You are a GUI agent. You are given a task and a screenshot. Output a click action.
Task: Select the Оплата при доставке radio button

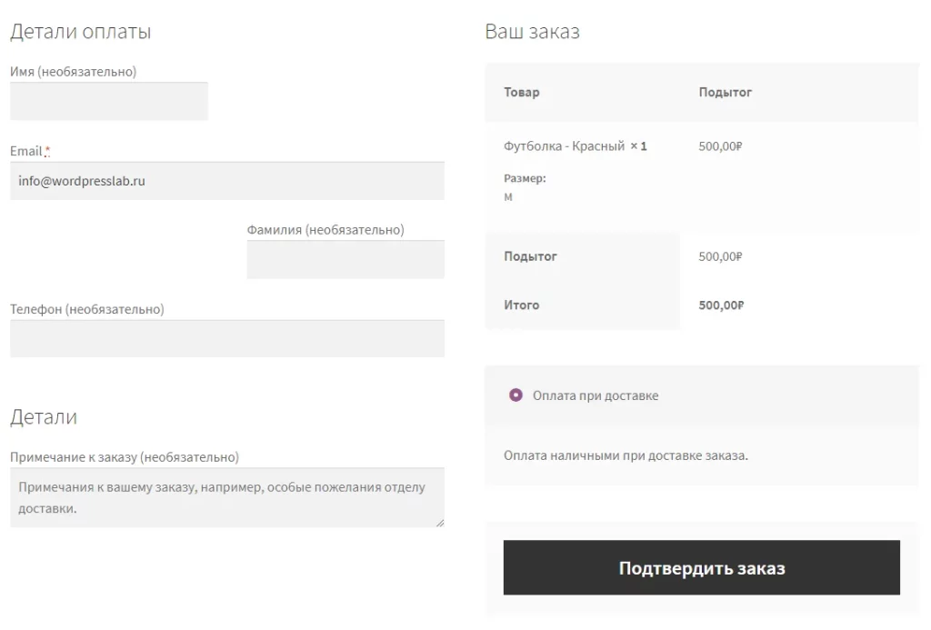pyautogui.click(x=516, y=395)
